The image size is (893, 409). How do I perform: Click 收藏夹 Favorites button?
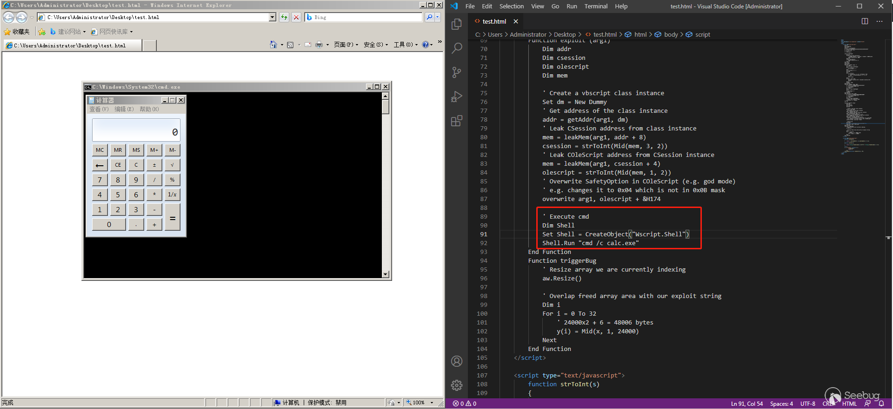click(17, 32)
